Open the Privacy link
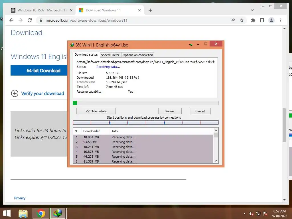 [x=20, y=198]
